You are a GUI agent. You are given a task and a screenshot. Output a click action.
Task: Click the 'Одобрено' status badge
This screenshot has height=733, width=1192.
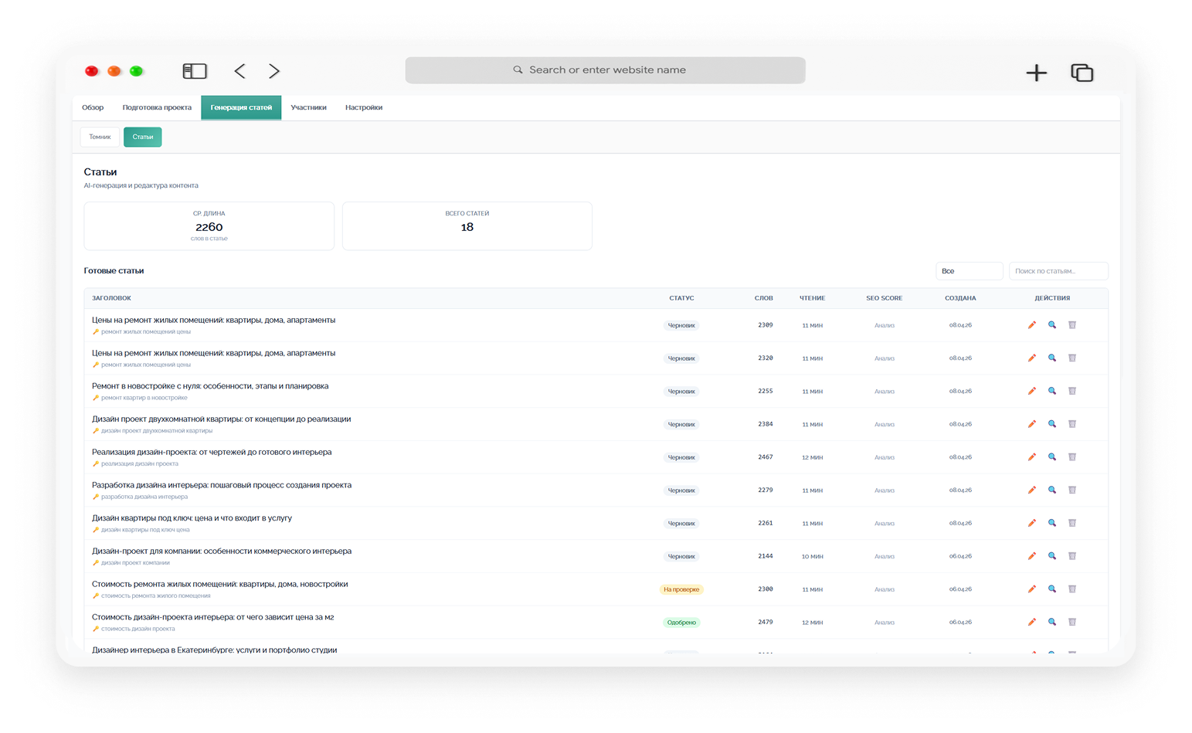pos(681,623)
